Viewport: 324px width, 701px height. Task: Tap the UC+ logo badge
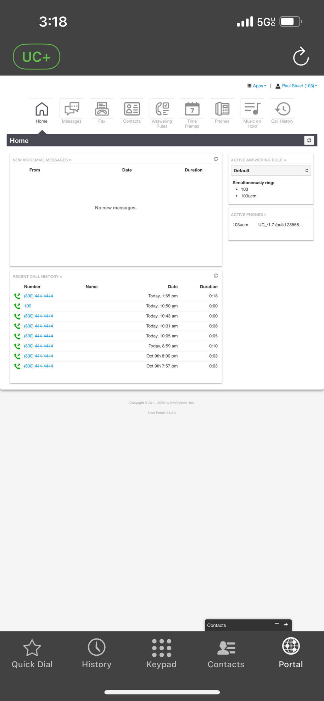pos(37,57)
